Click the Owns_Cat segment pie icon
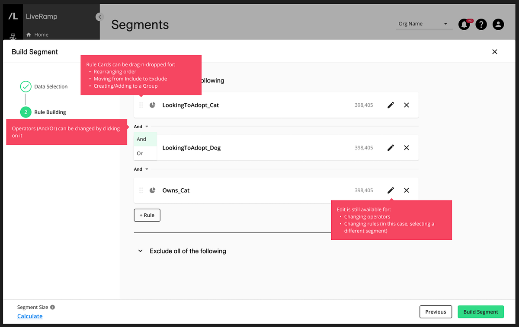Viewport: 519px width, 327px height. (x=152, y=190)
